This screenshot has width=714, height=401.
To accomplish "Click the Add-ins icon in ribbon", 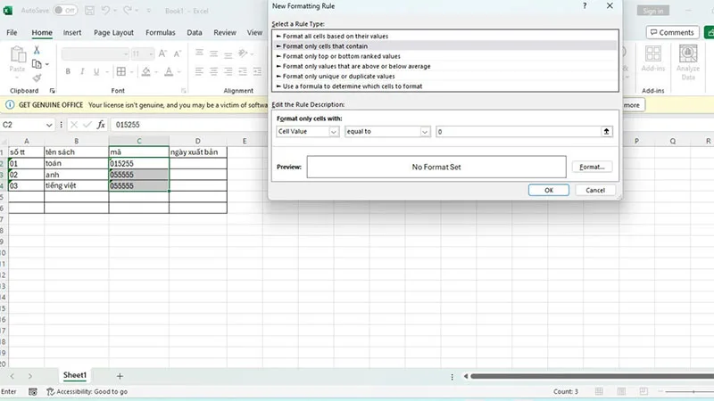I will (653, 54).
